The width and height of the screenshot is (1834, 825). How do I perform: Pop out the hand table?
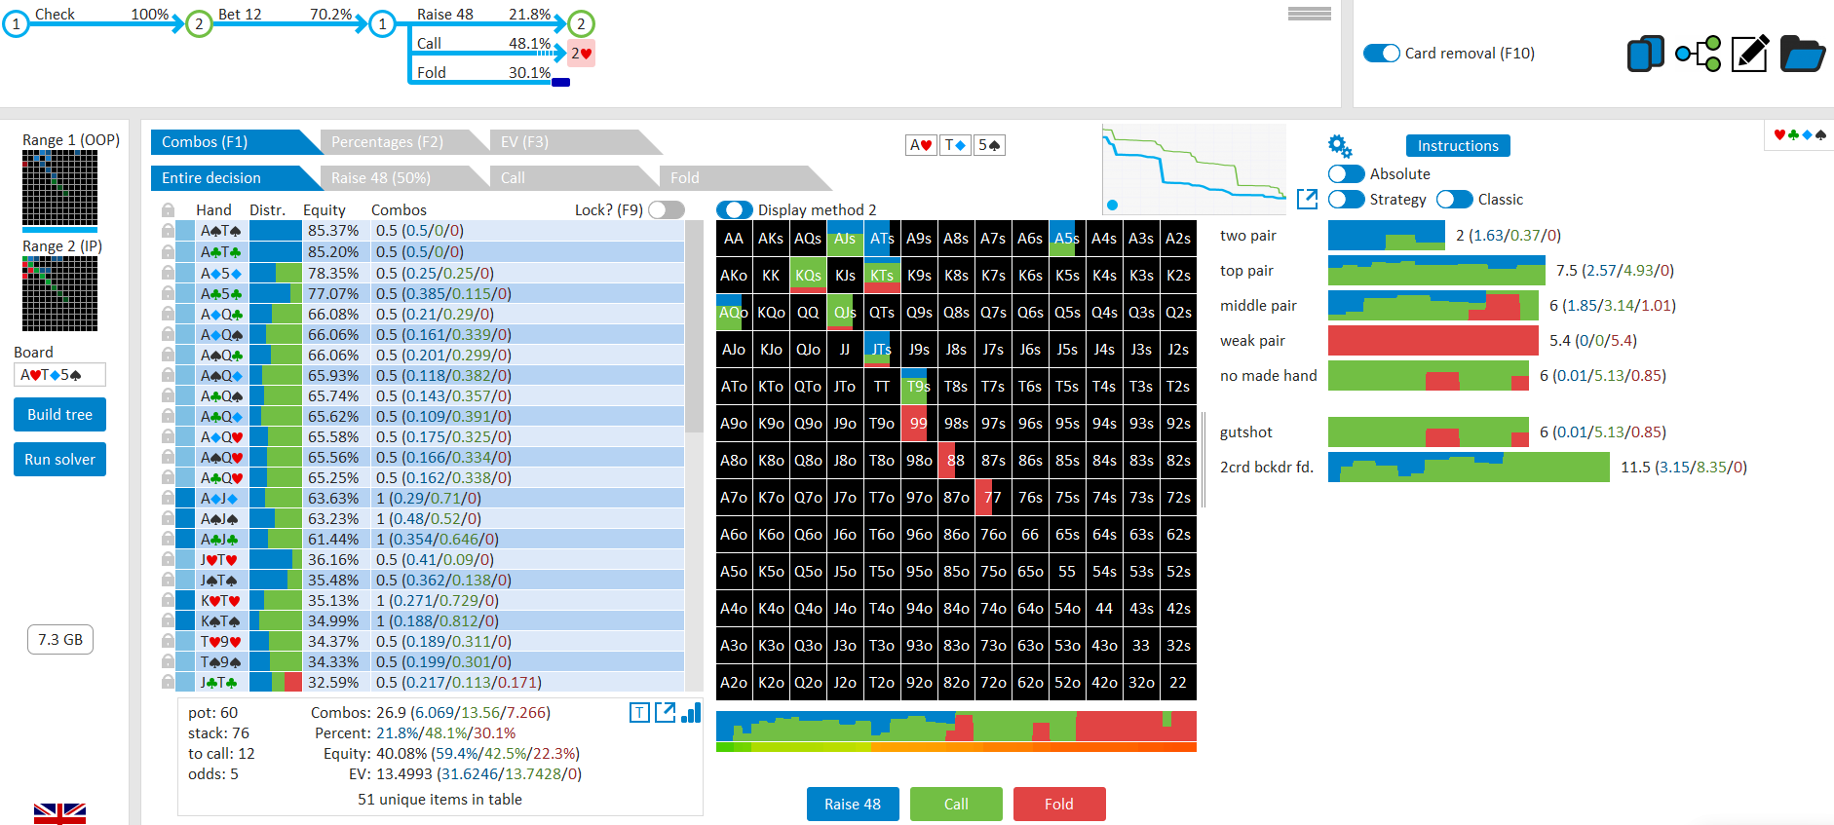click(x=666, y=713)
